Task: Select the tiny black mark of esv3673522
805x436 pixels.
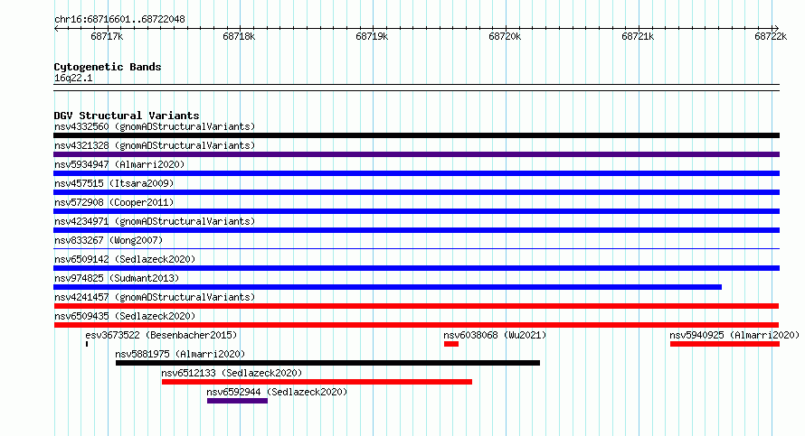Action: [87, 344]
